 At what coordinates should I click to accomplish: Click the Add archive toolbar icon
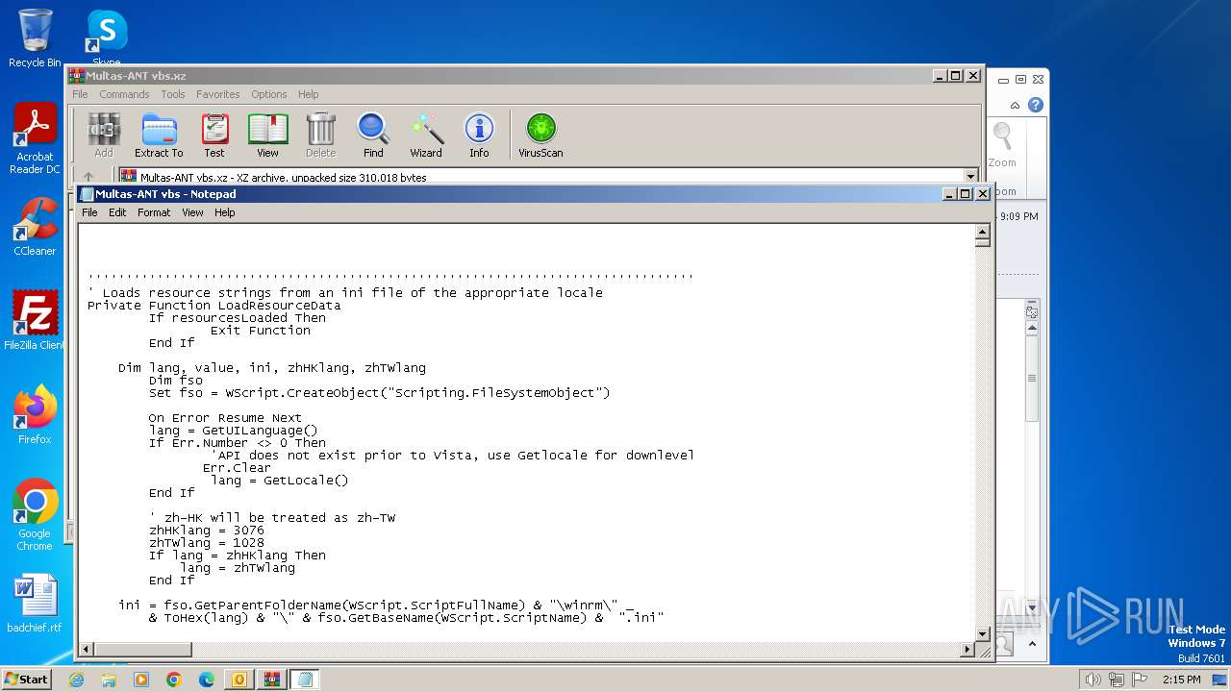[104, 135]
